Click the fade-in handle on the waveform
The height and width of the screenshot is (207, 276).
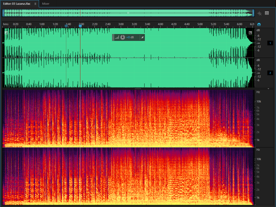tap(6, 33)
